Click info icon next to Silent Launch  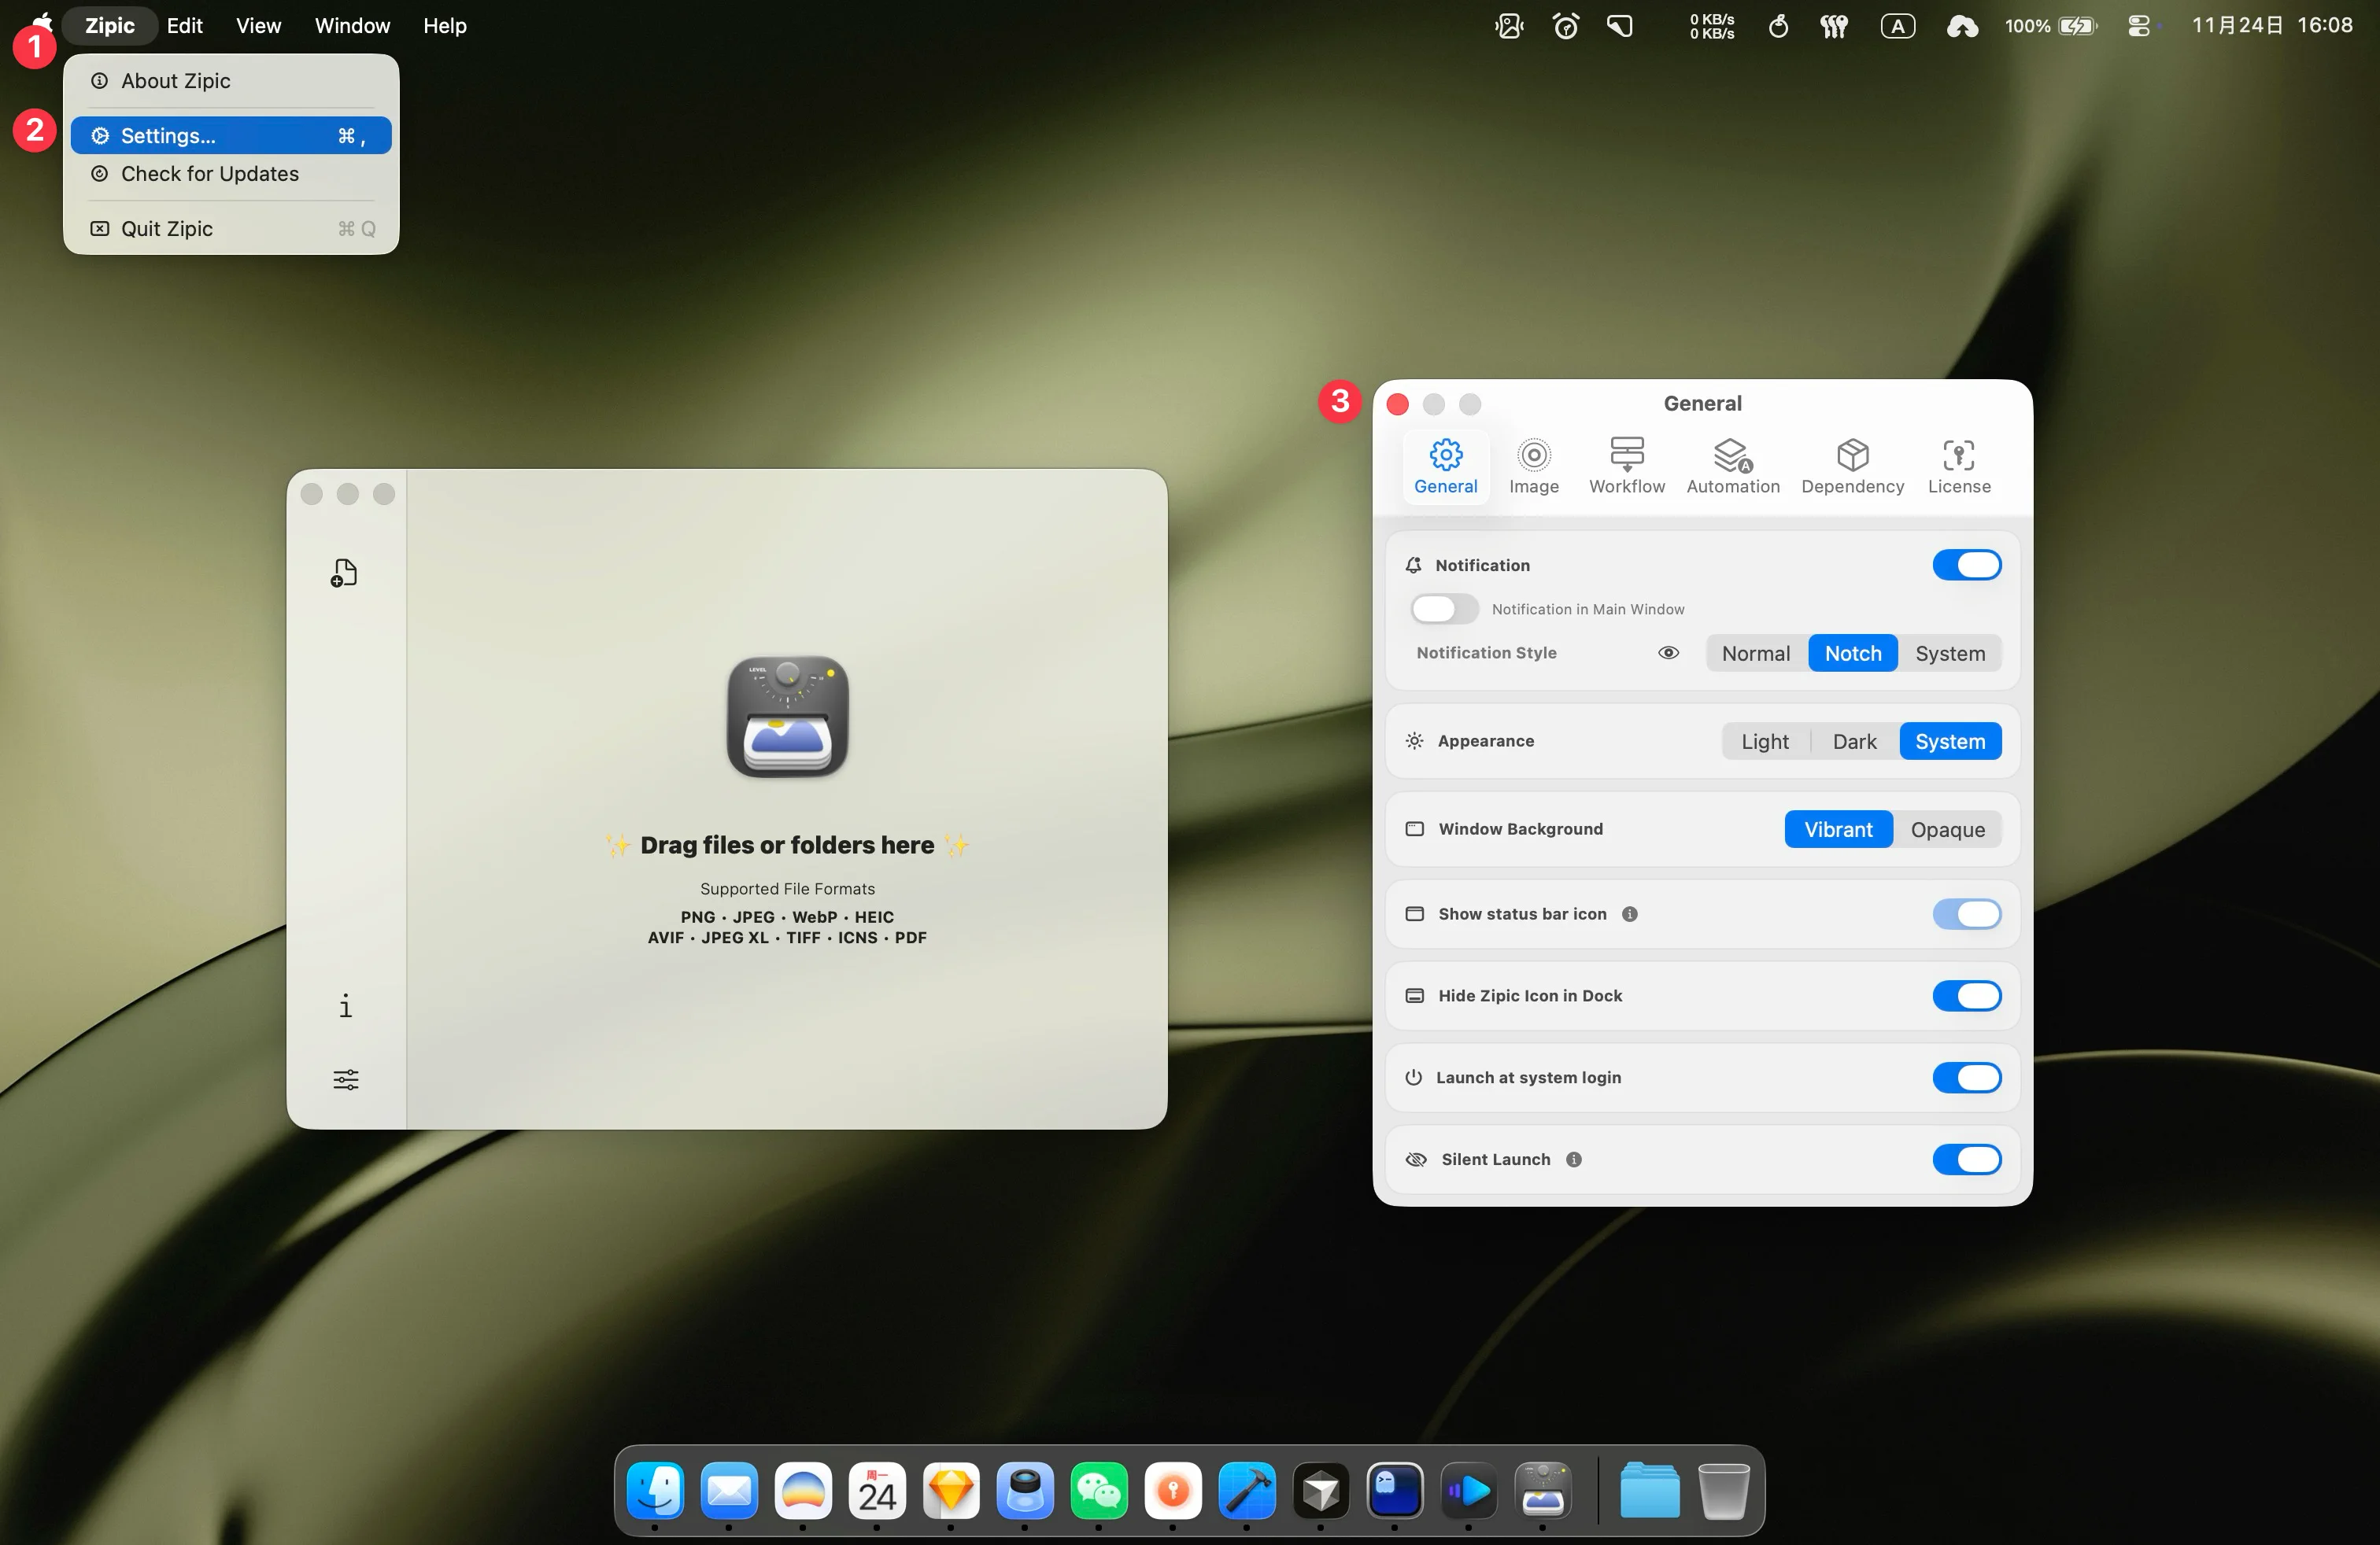[1573, 1160]
